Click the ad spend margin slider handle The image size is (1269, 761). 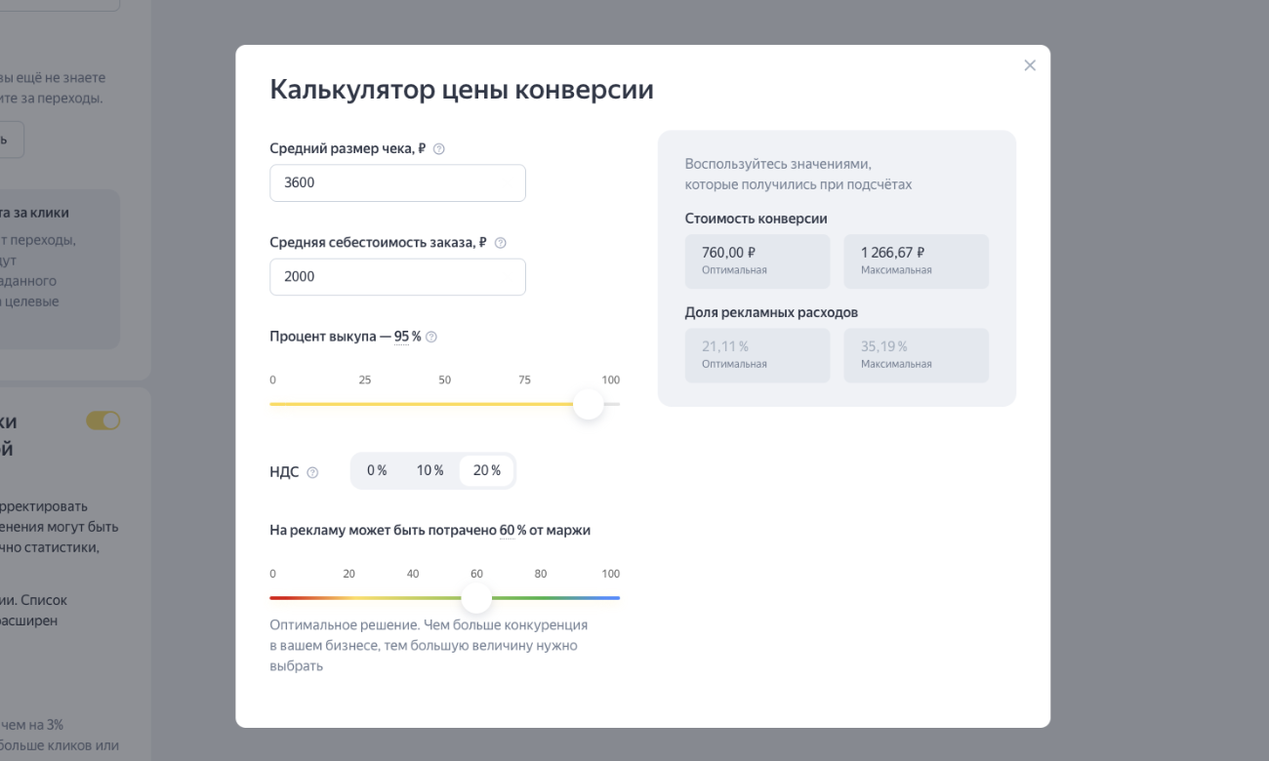coord(476,598)
